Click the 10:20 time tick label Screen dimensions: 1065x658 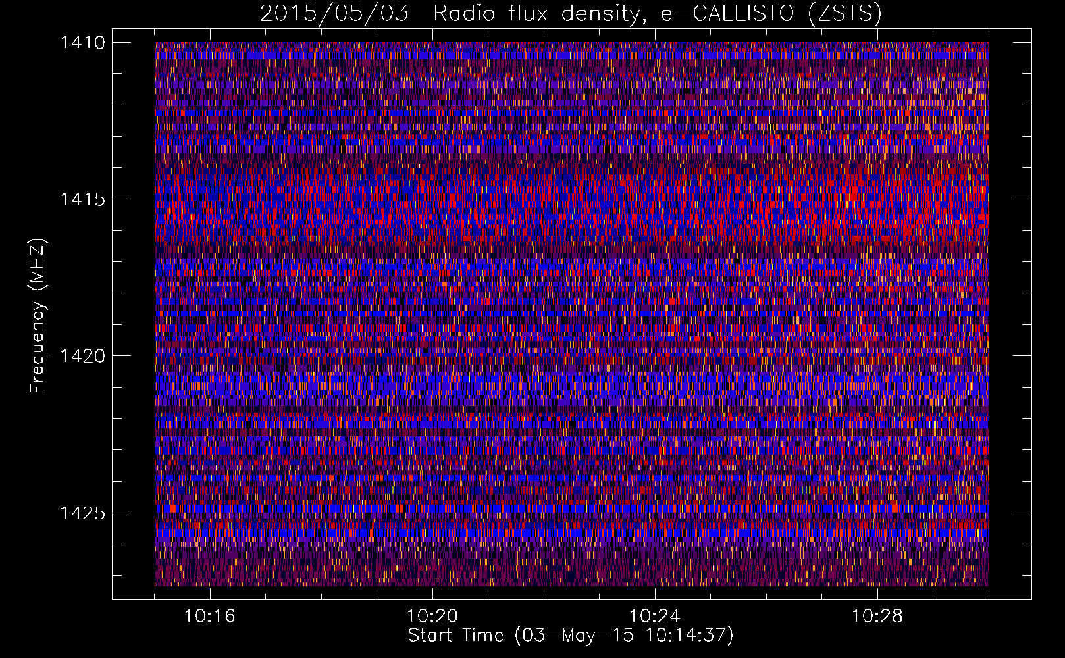click(432, 617)
